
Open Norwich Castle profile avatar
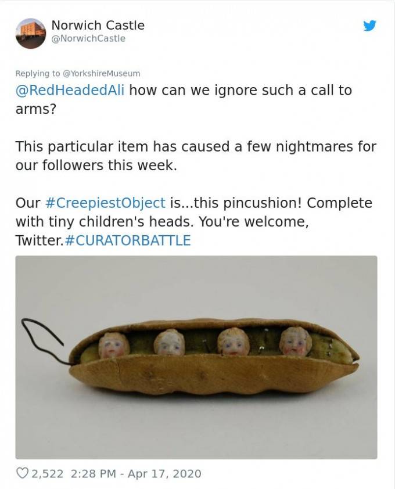pyautogui.click(x=31, y=33)
